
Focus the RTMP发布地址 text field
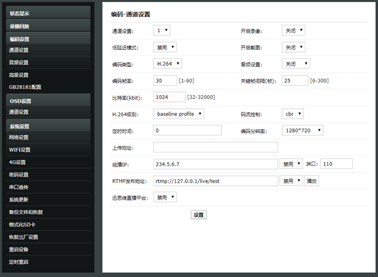tap(215, 181)
